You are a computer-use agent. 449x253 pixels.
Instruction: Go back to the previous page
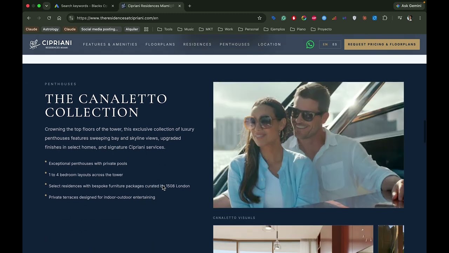point(29,18)
